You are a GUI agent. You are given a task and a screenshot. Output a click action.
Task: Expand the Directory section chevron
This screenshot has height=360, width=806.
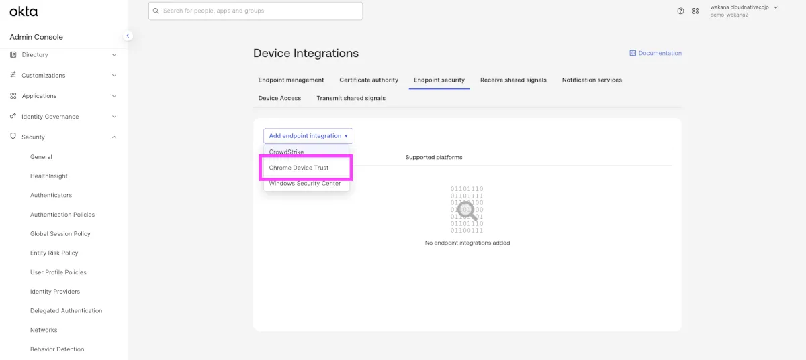(x=114, y=55)
